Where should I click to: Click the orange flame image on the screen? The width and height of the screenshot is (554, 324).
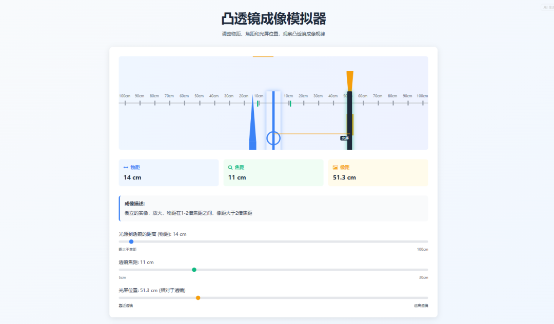coord(350,79)
